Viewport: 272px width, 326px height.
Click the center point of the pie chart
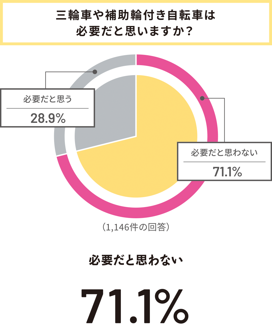pyautogui.click(x=136, y=136)
